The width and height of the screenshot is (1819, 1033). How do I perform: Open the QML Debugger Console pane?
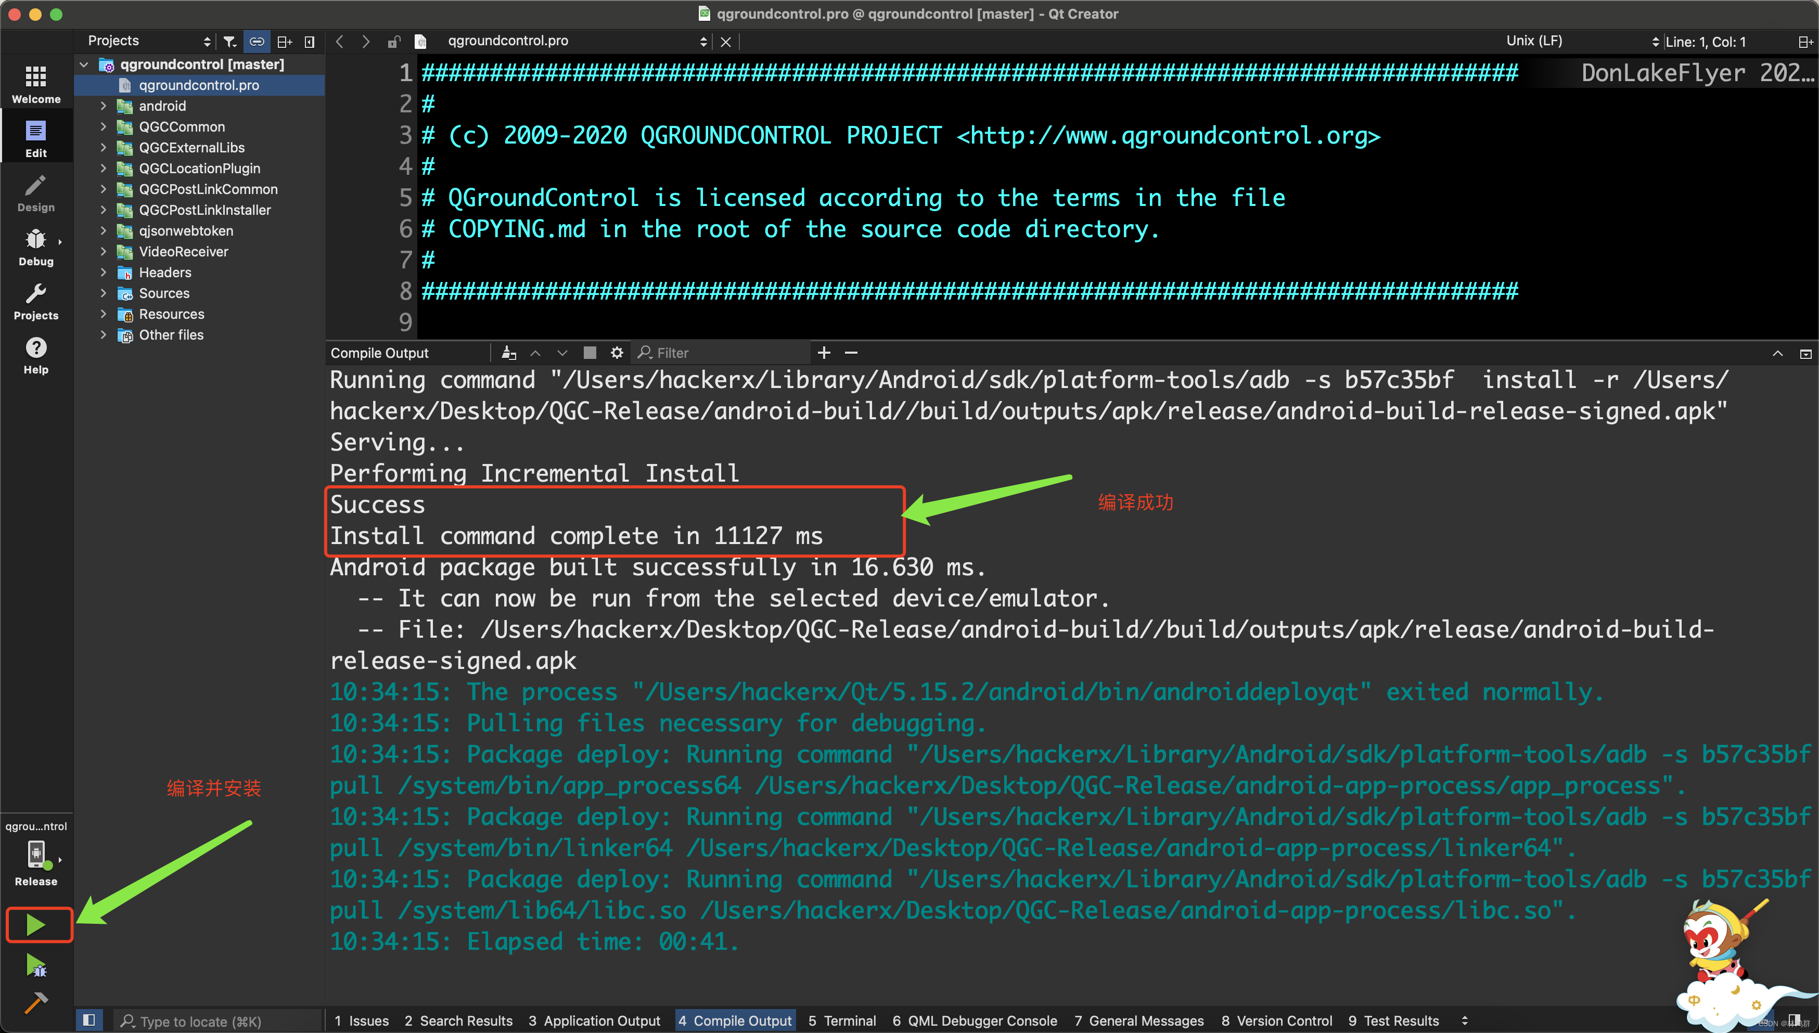[975, 1020]
